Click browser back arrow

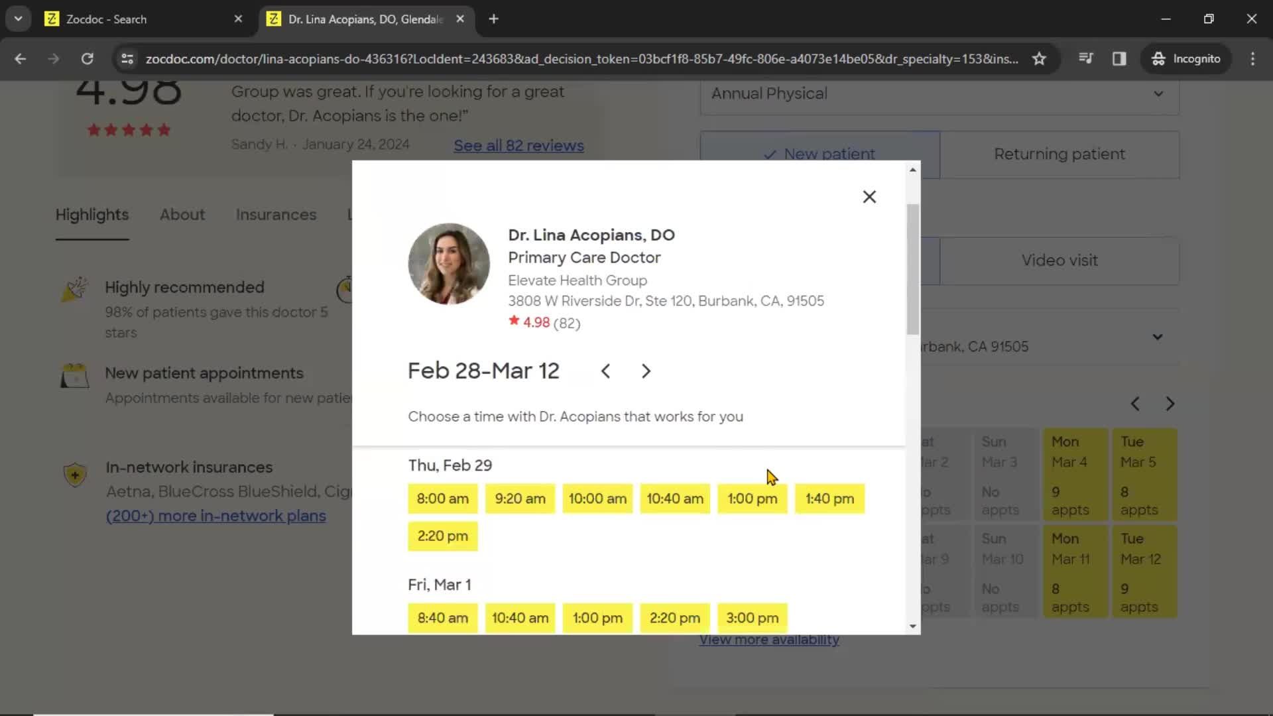click(x=21, y=59)
